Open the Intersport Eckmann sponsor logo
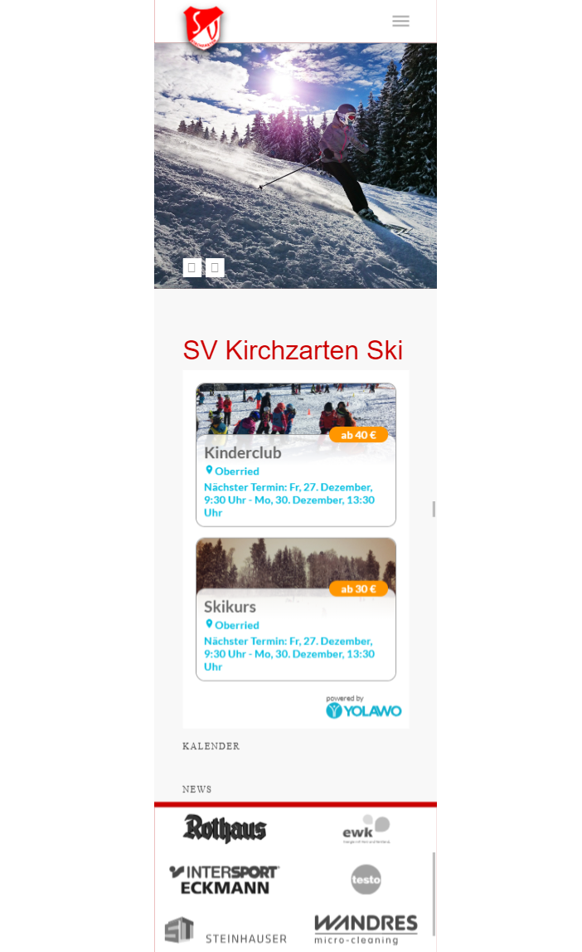The width and height of the screenshot is (582, 952). 225,880
